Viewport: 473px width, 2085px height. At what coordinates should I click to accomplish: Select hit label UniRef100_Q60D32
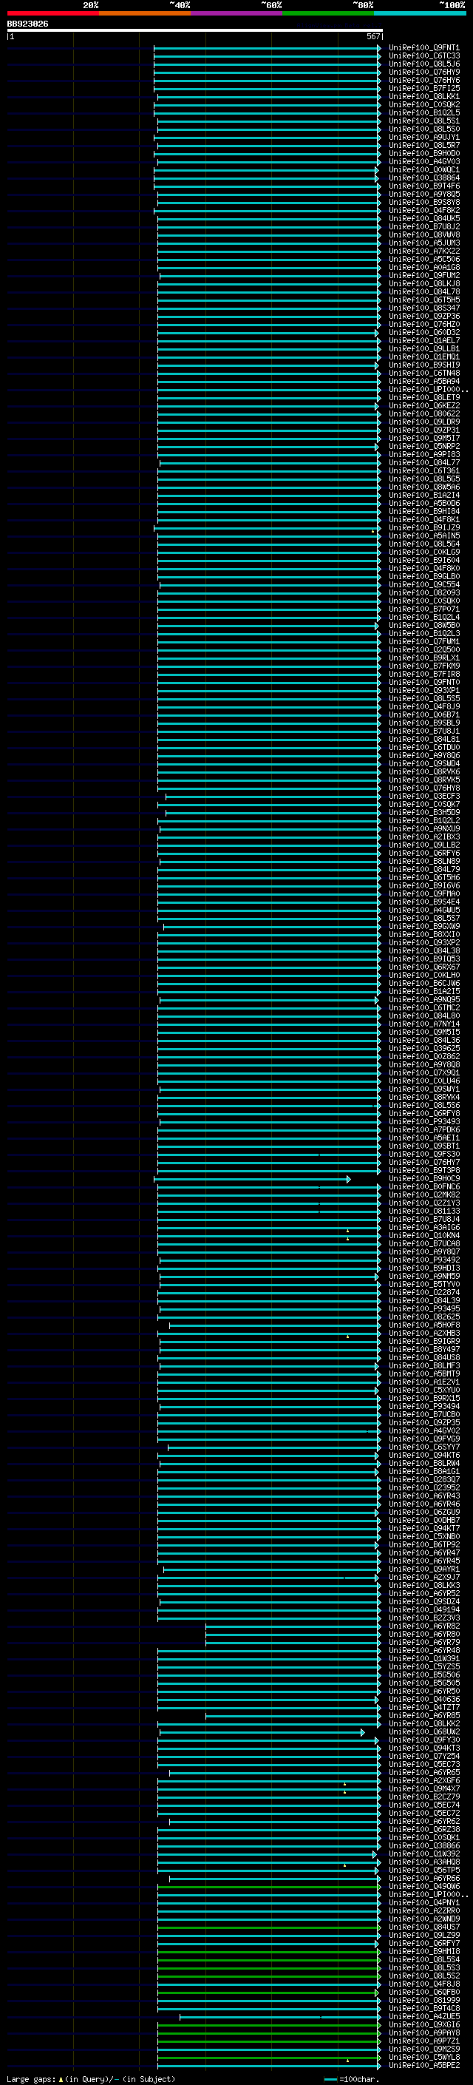coord(423,333)
